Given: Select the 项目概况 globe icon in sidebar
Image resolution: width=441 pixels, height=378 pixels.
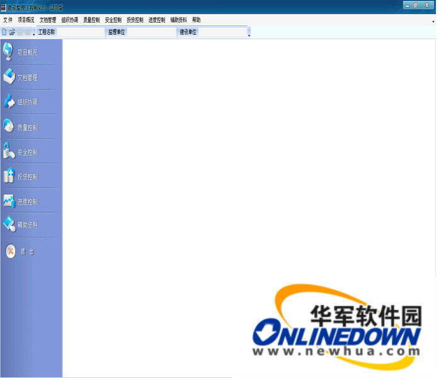Looking at the screenshot, I should click(8, 51).
